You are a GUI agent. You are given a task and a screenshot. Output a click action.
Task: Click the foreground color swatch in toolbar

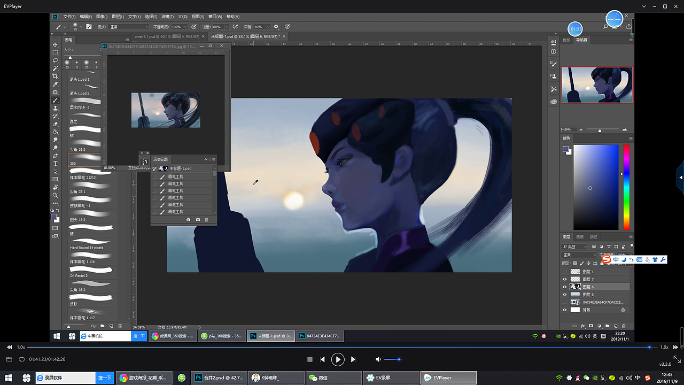54,217
